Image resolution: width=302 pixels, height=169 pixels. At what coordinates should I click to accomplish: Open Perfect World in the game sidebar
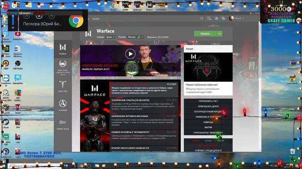point(63,124)
